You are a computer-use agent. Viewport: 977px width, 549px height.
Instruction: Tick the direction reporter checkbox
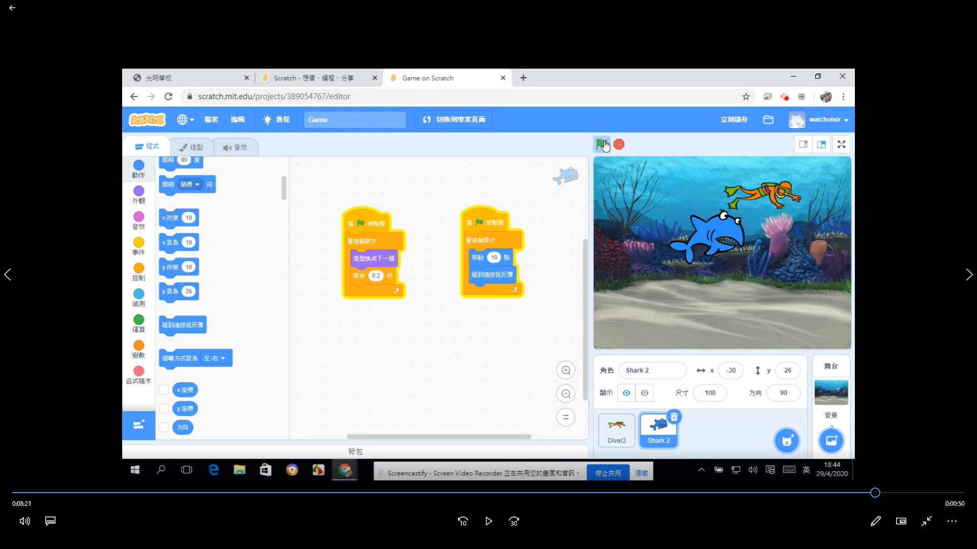164,428
